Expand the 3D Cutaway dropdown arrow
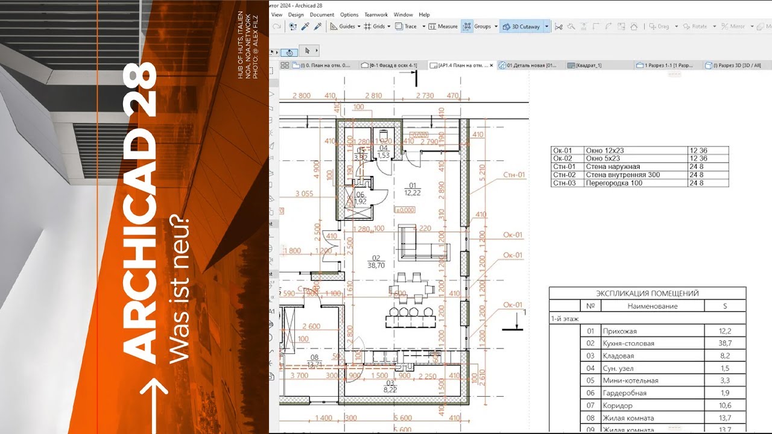The image size is (772, 434). coord(546,27)
